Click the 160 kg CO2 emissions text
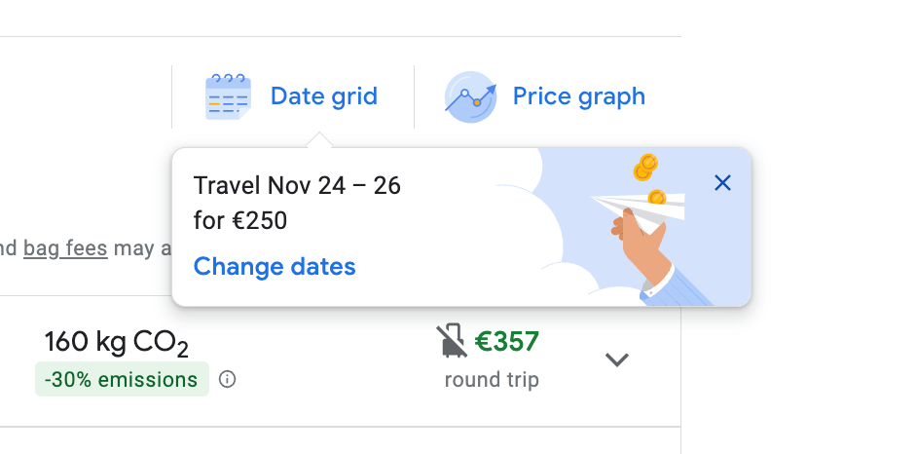This screenshot has height=454, width=917. [116, 342]
